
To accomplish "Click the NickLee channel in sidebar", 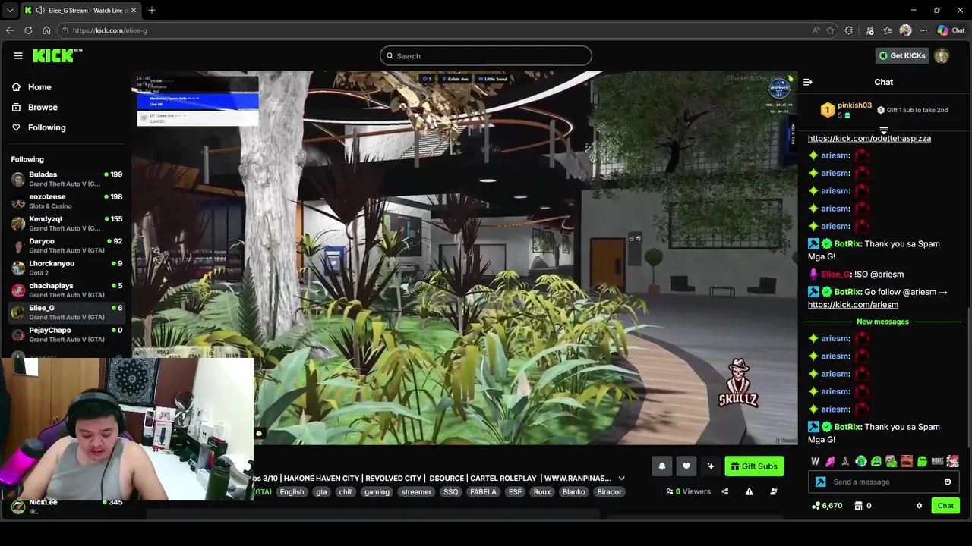I will coord(66,506).
